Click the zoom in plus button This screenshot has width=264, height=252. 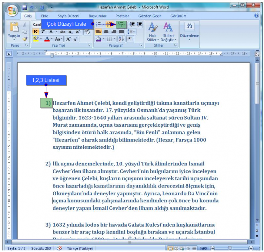(251, 248)
